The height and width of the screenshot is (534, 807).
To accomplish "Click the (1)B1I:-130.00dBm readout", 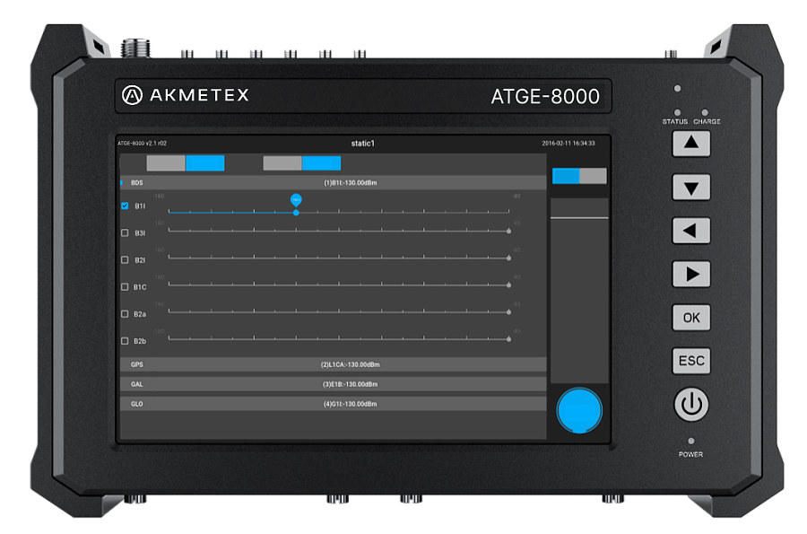I will [x=350, y=183].
